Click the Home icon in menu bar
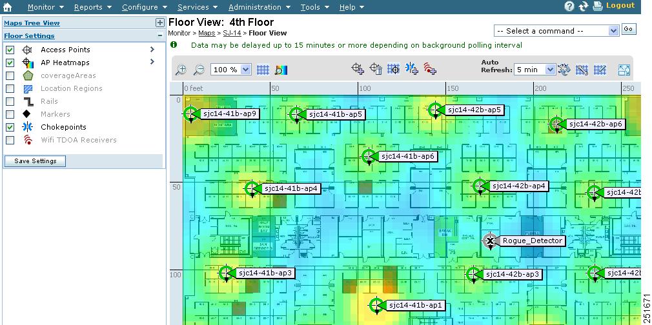 click(7, 6)
